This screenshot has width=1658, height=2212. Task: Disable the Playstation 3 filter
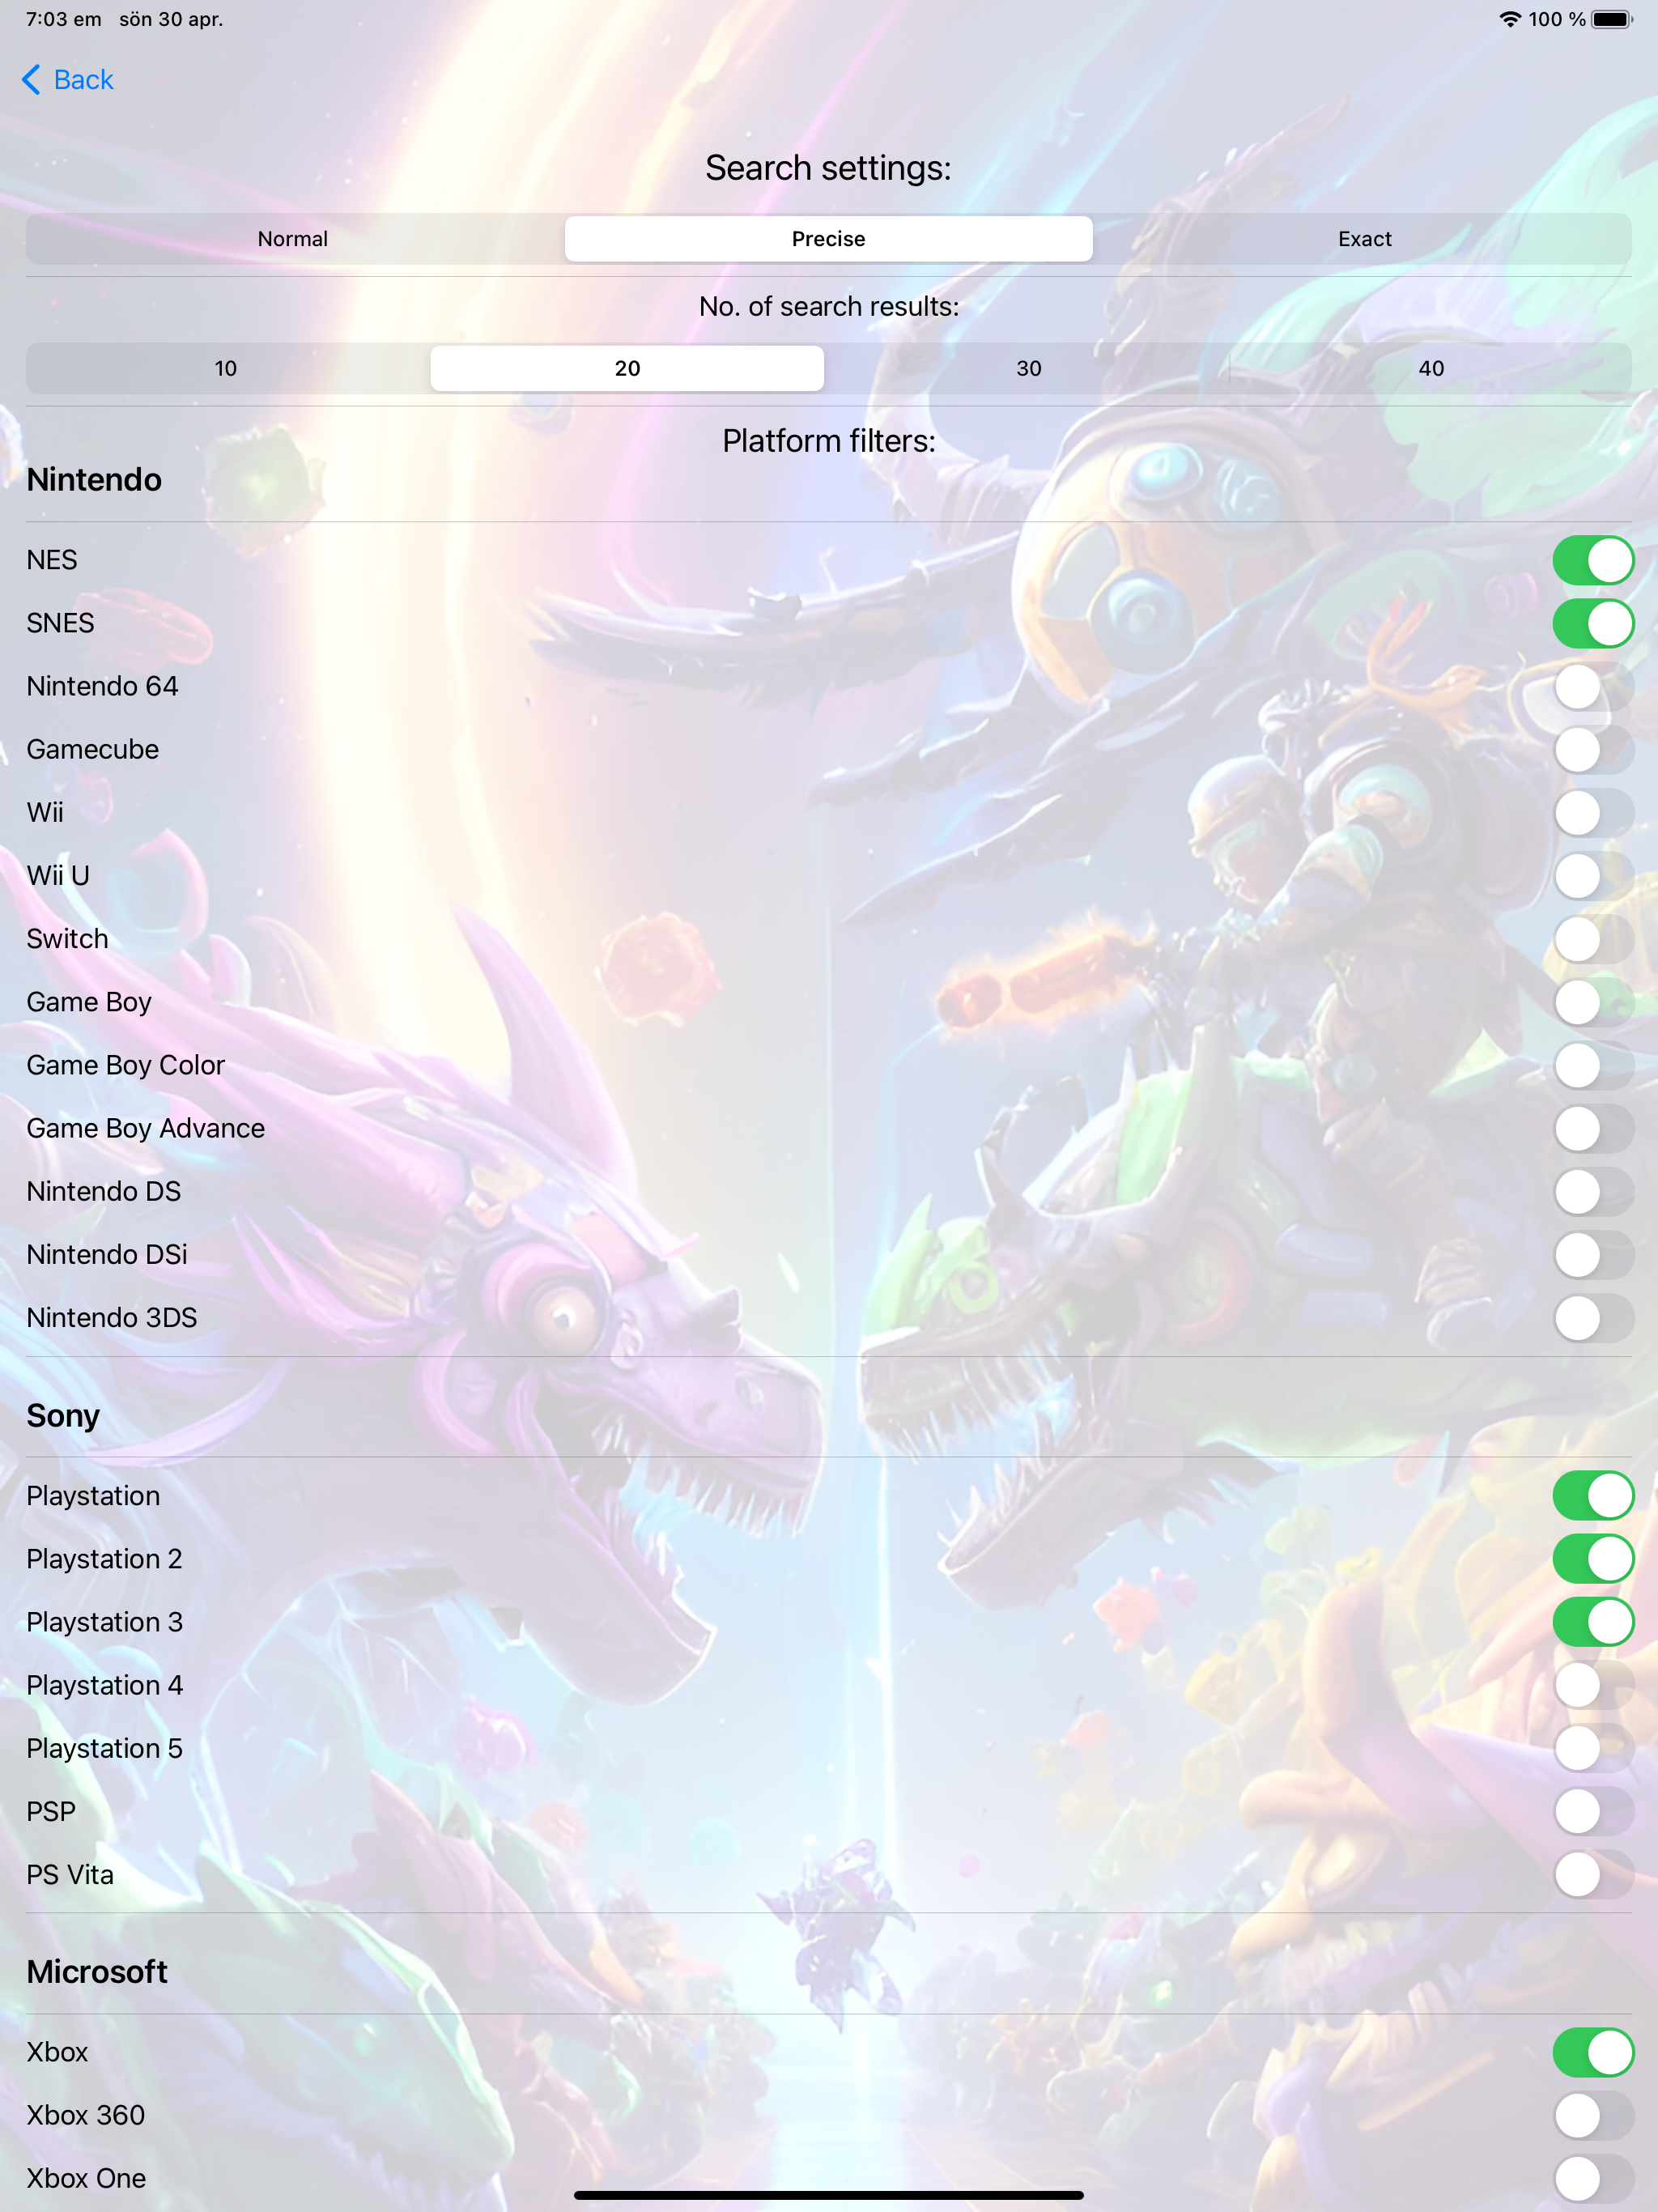[1593, 1622]
